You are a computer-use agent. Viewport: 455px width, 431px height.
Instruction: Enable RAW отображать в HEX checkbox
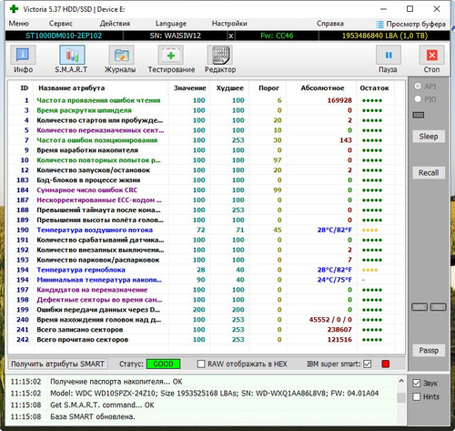201,364
